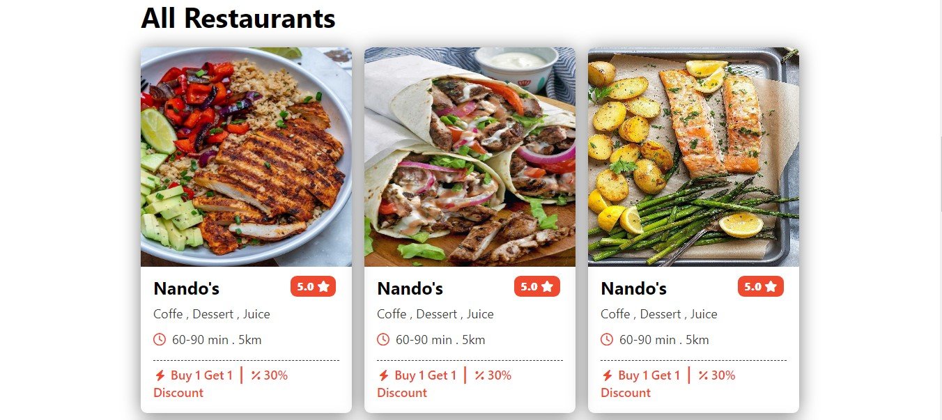
Task: Click the 5.0 star rating badge on the middle card
Action: click(x=537, y=286)
